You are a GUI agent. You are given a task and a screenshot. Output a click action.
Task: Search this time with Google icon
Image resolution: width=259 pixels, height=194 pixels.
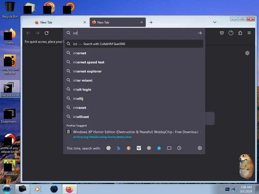pos(108,148)
